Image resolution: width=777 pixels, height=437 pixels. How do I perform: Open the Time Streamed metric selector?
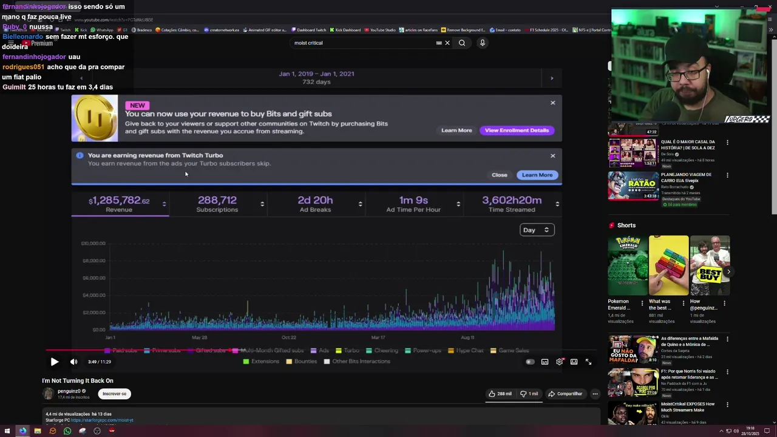pos(557,204)
